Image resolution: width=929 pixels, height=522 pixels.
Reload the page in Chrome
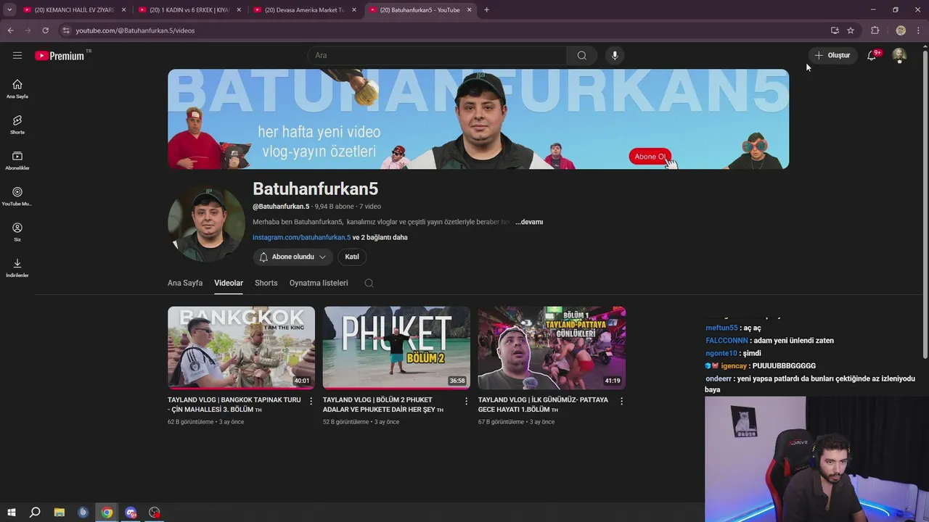[45, 30]
